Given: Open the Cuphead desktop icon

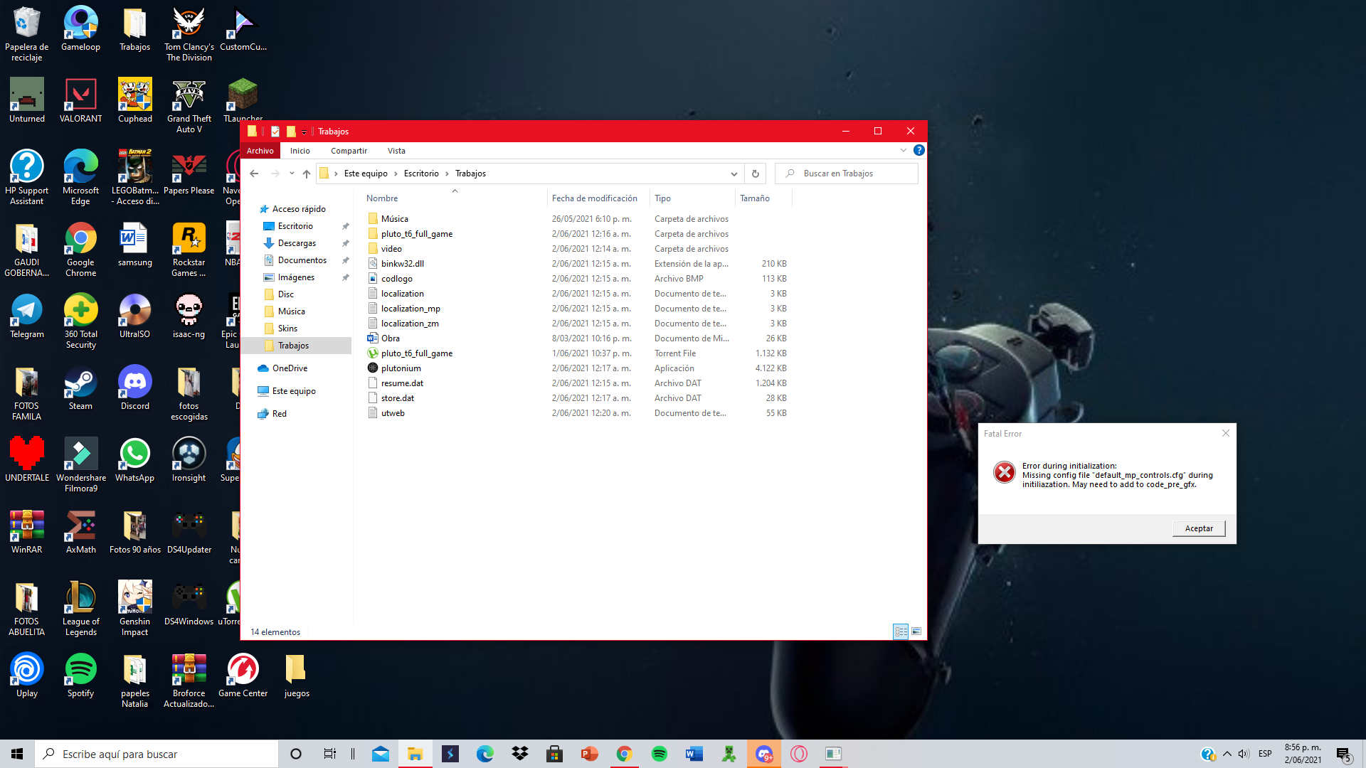Looking at the screenshot, I should coord(135,101).
